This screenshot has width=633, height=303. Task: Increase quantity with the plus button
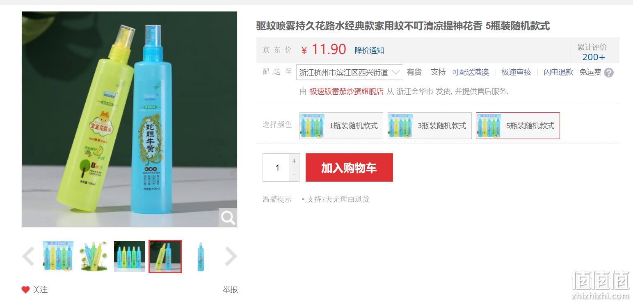click(294, 161)
